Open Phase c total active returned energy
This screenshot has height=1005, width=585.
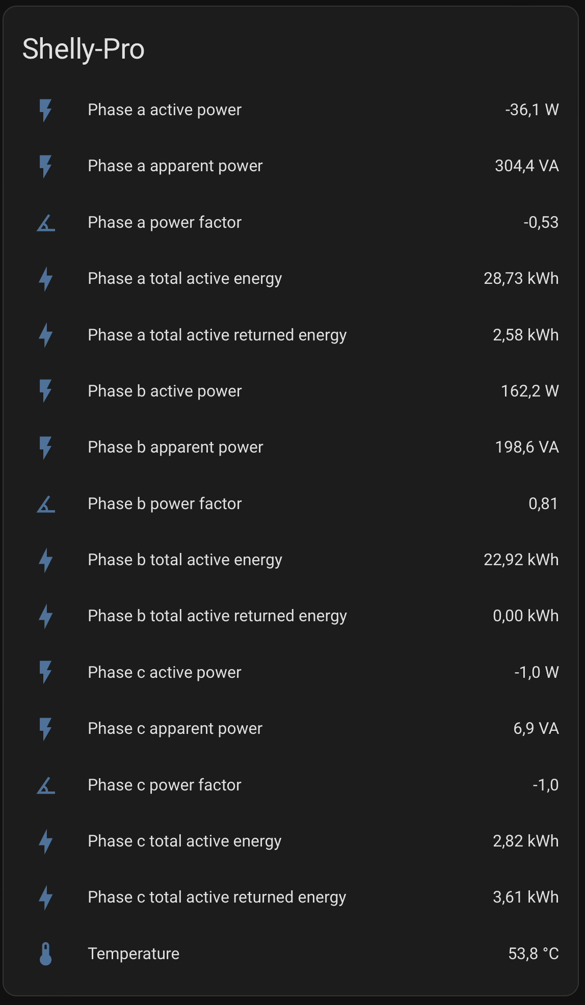[217, 897]
